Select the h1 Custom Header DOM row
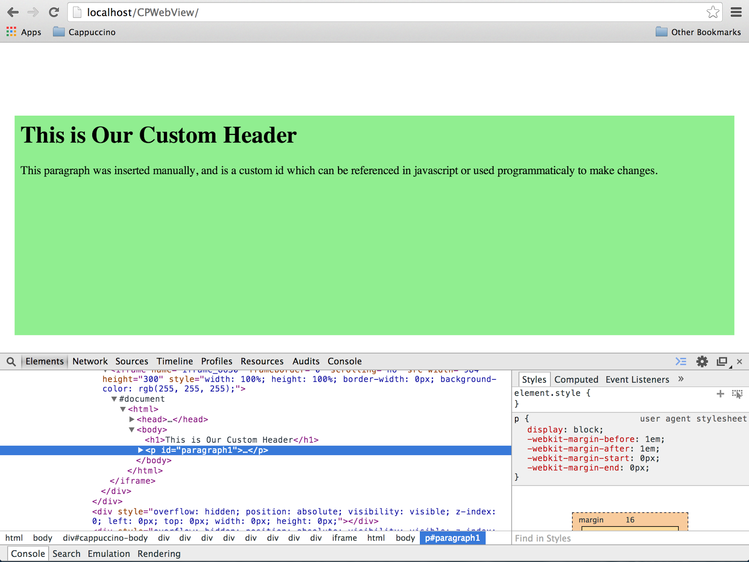The image size is (749, 562). [x=232, y=440]
